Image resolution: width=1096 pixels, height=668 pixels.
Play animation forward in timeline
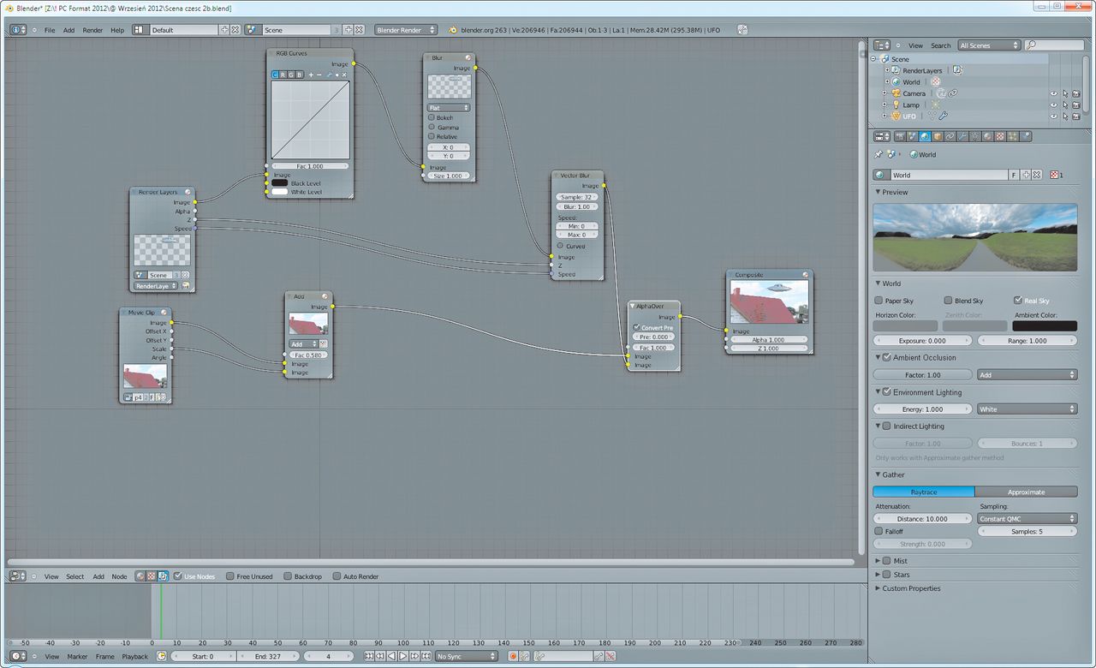[402, 656]
